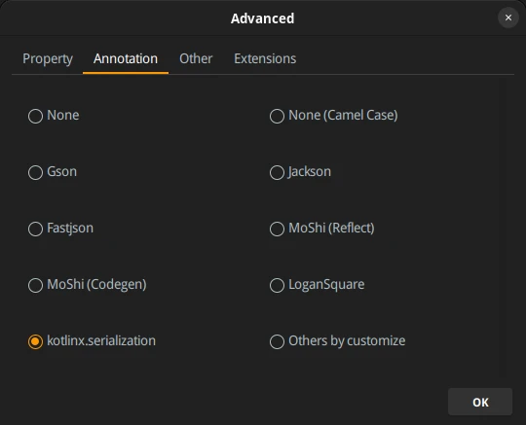Switch to the Property tab
Viewport: 526px width, 425px height.
[x=48, y=59]
